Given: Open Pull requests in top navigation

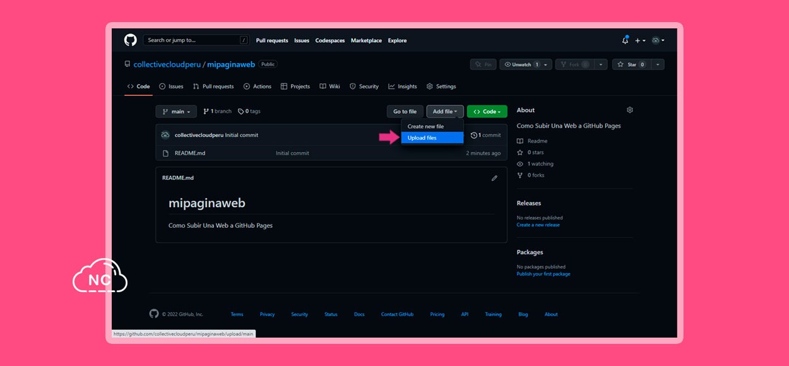Looking at the screenshot, I should click(x=272, y=40).
